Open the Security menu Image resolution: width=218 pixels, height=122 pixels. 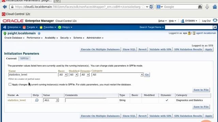[65, 38]
